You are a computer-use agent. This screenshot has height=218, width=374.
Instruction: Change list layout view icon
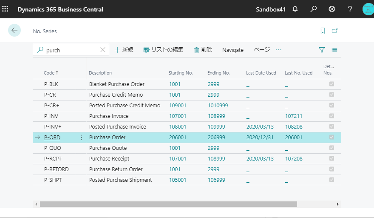click(334, 50)
